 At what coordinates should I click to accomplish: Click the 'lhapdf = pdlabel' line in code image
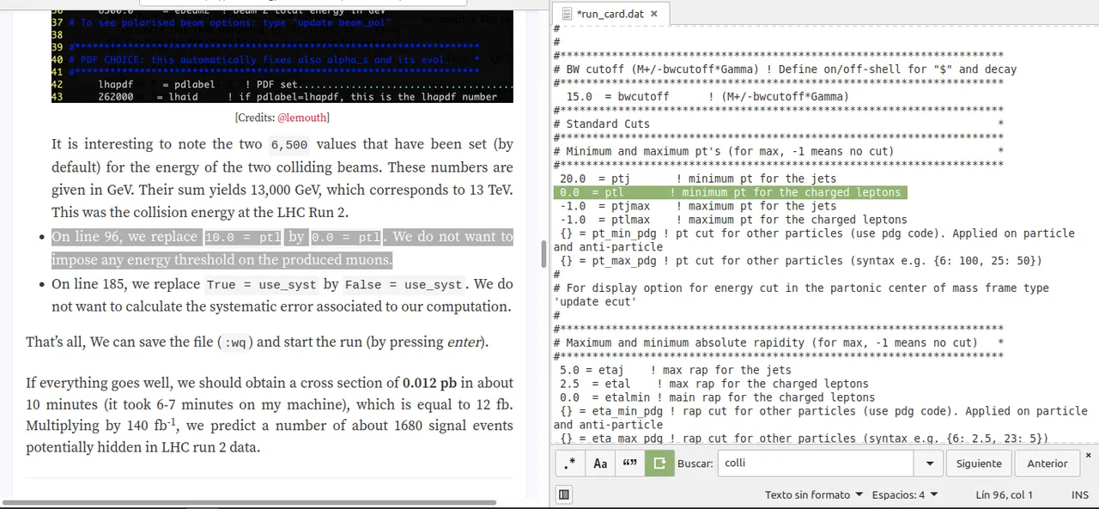coord(305,85)
